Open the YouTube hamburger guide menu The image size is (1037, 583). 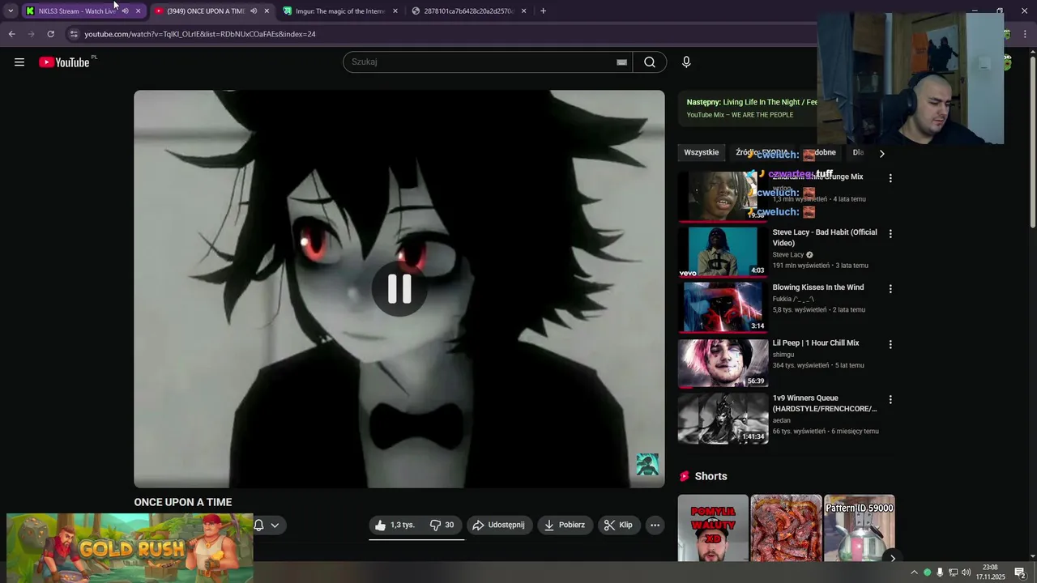(x=19, y=62)
